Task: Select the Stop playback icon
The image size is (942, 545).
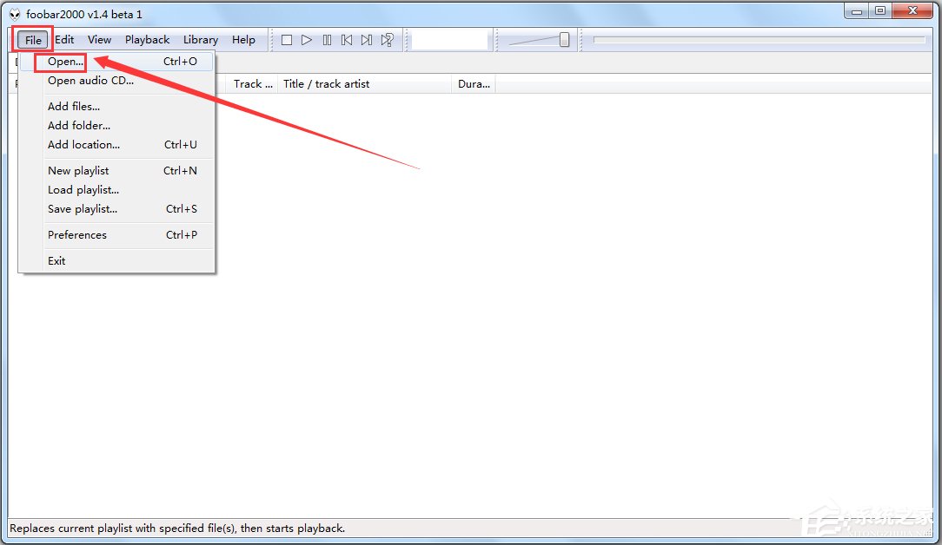Action: point(287,39)
